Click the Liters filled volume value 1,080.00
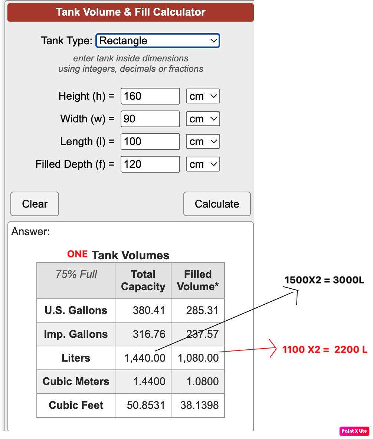This screenshot has width=373, height=439. click(198, 358)
